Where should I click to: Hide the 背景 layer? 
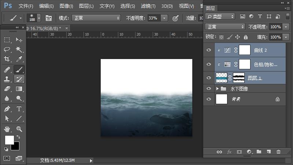(x=209, y=99)
